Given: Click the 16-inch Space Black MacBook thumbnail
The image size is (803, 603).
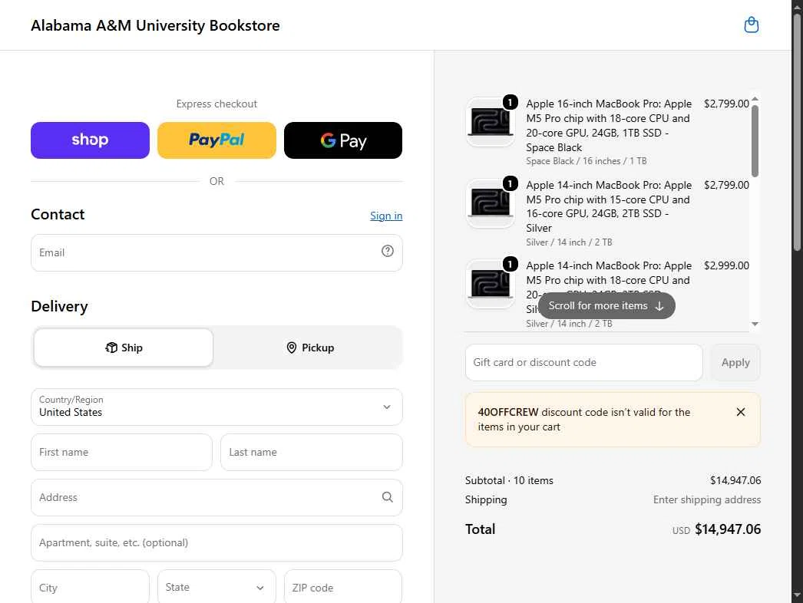Looking at the screenshot, I should (x=490, y=122).
